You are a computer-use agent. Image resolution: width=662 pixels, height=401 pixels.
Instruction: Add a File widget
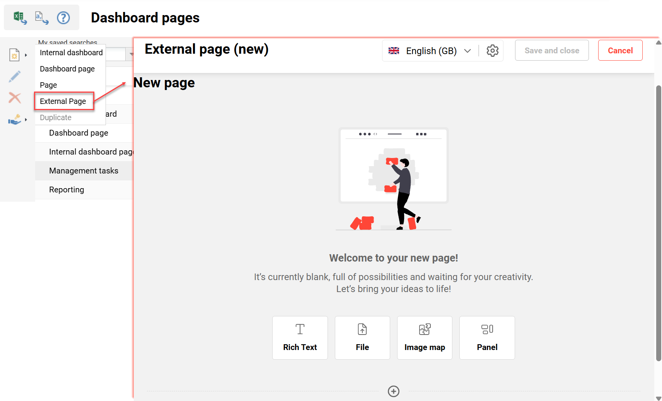(362, 338)
